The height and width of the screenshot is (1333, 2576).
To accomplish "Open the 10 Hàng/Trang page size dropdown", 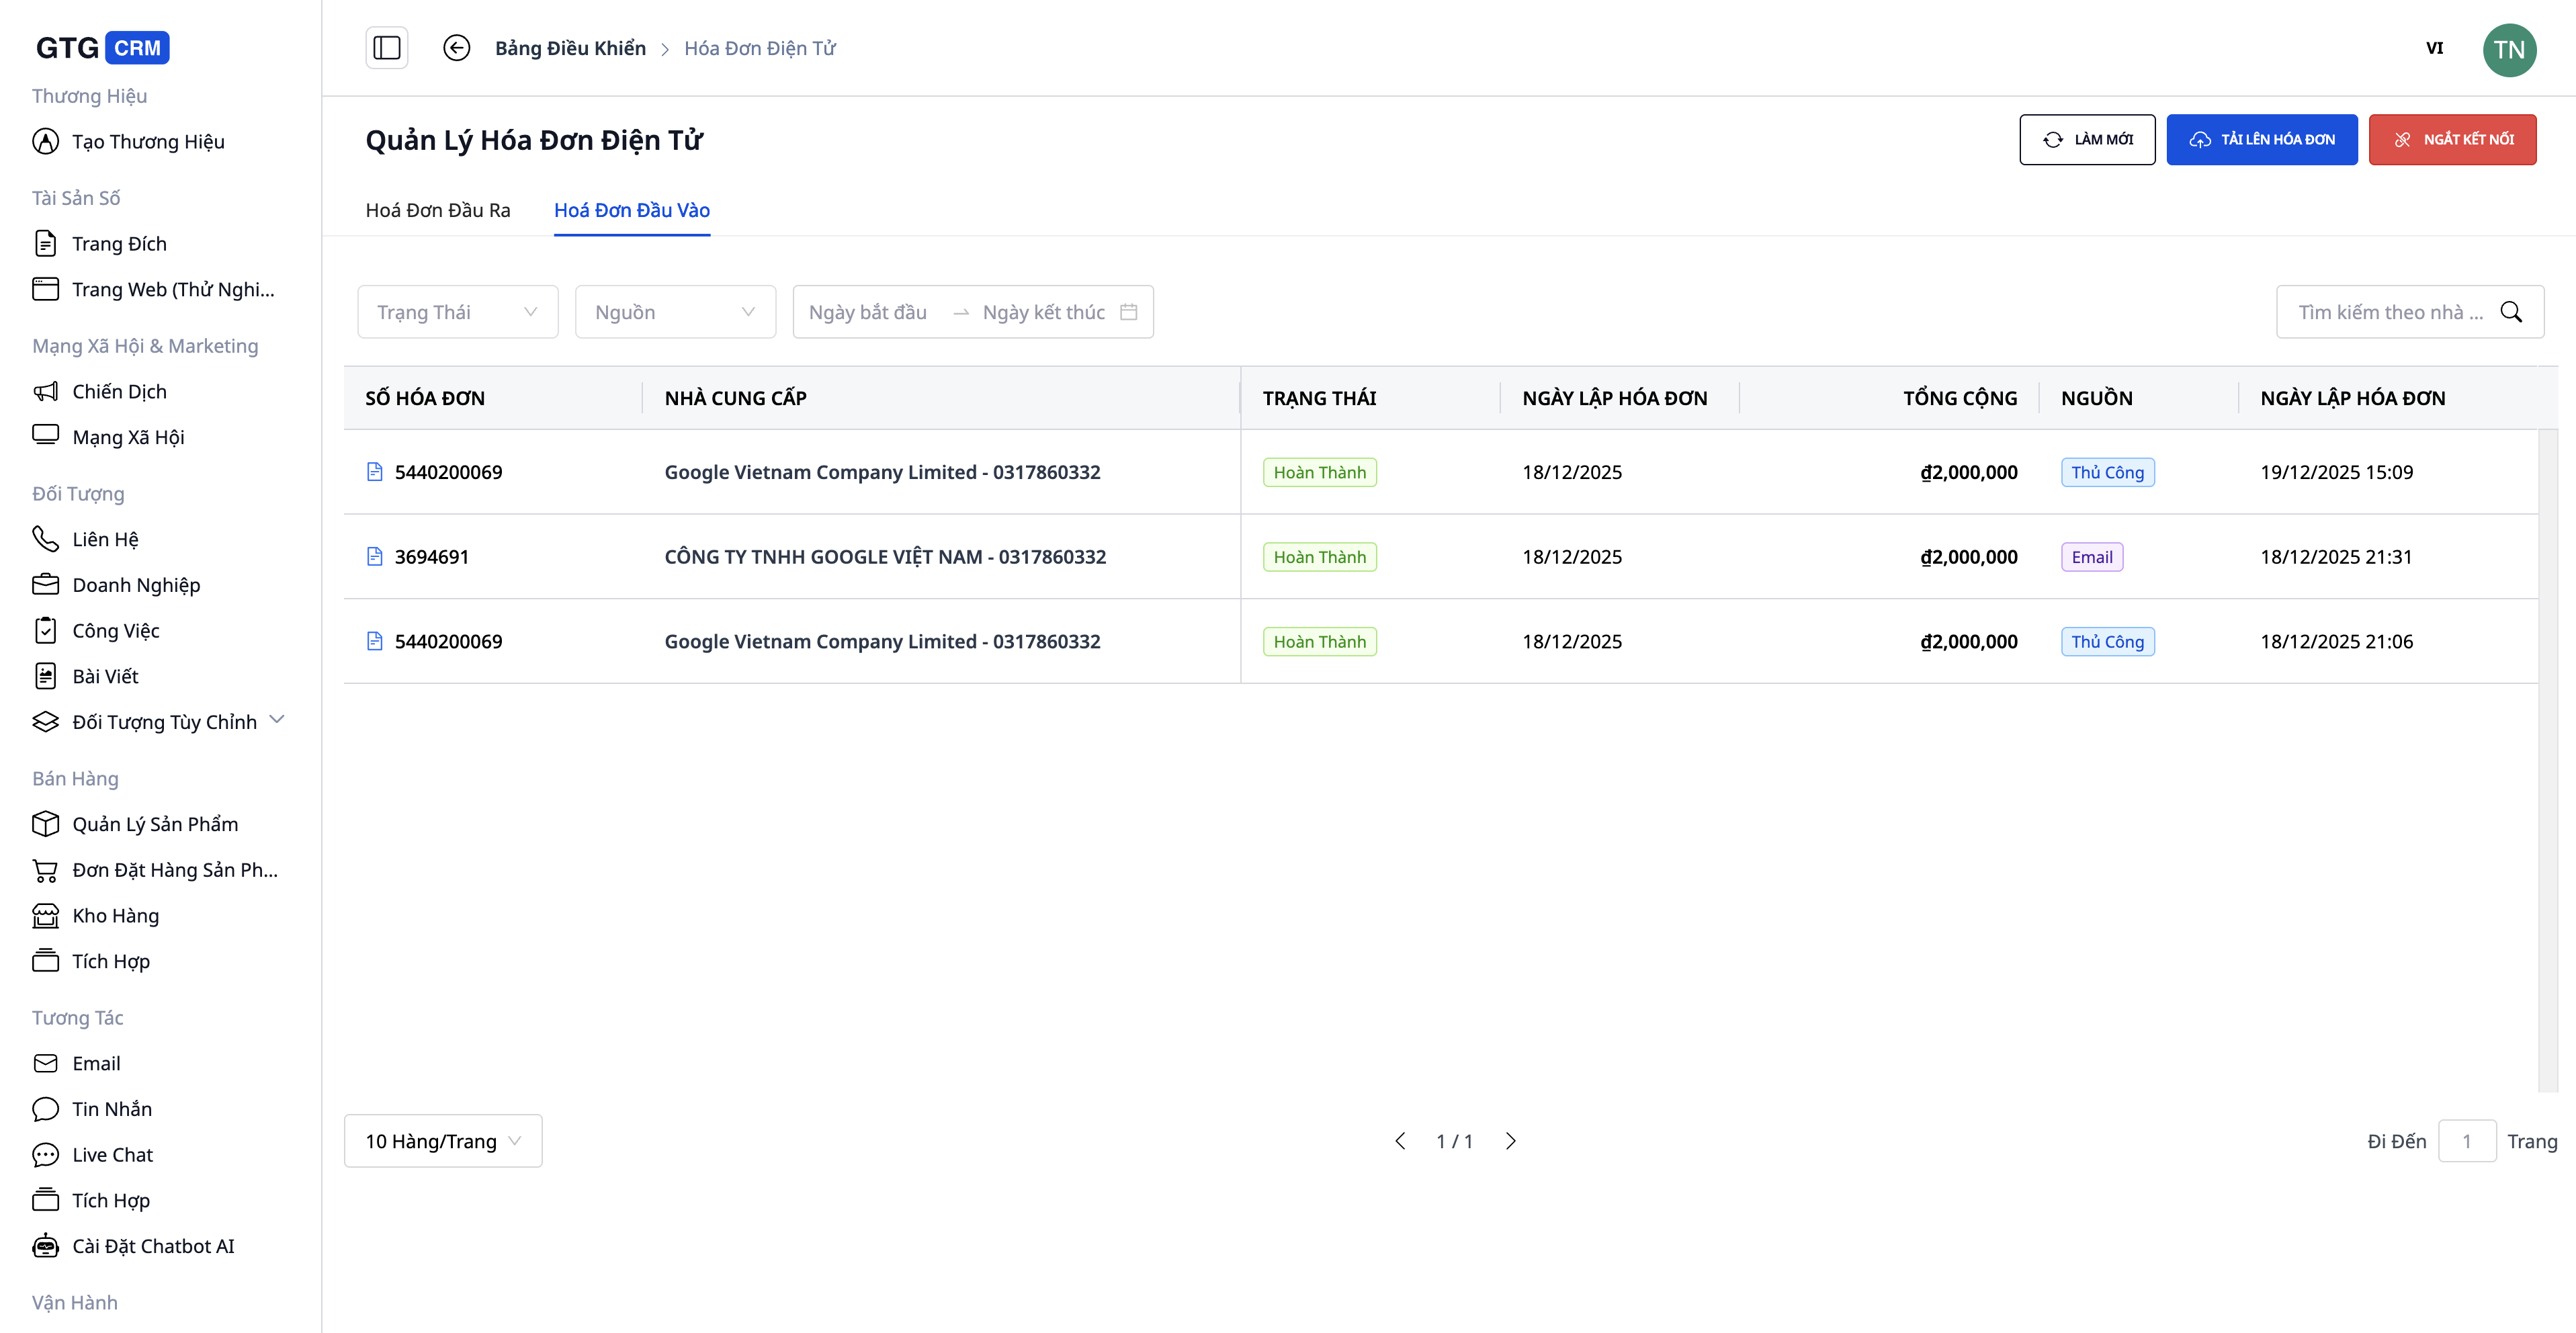I will (442, 1141).
